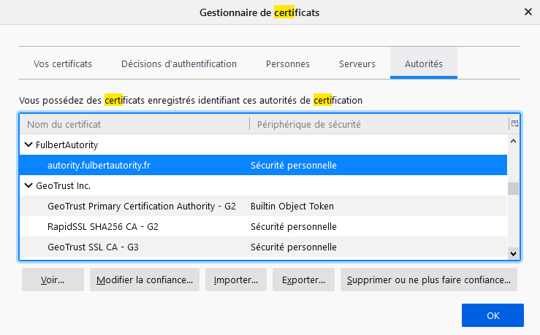Select autority.fulbertautority.fr certificate row

[x=99, y=166]
